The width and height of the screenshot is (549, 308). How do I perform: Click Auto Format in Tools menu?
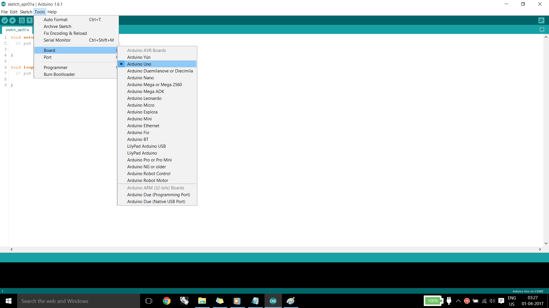pos(76,20)
